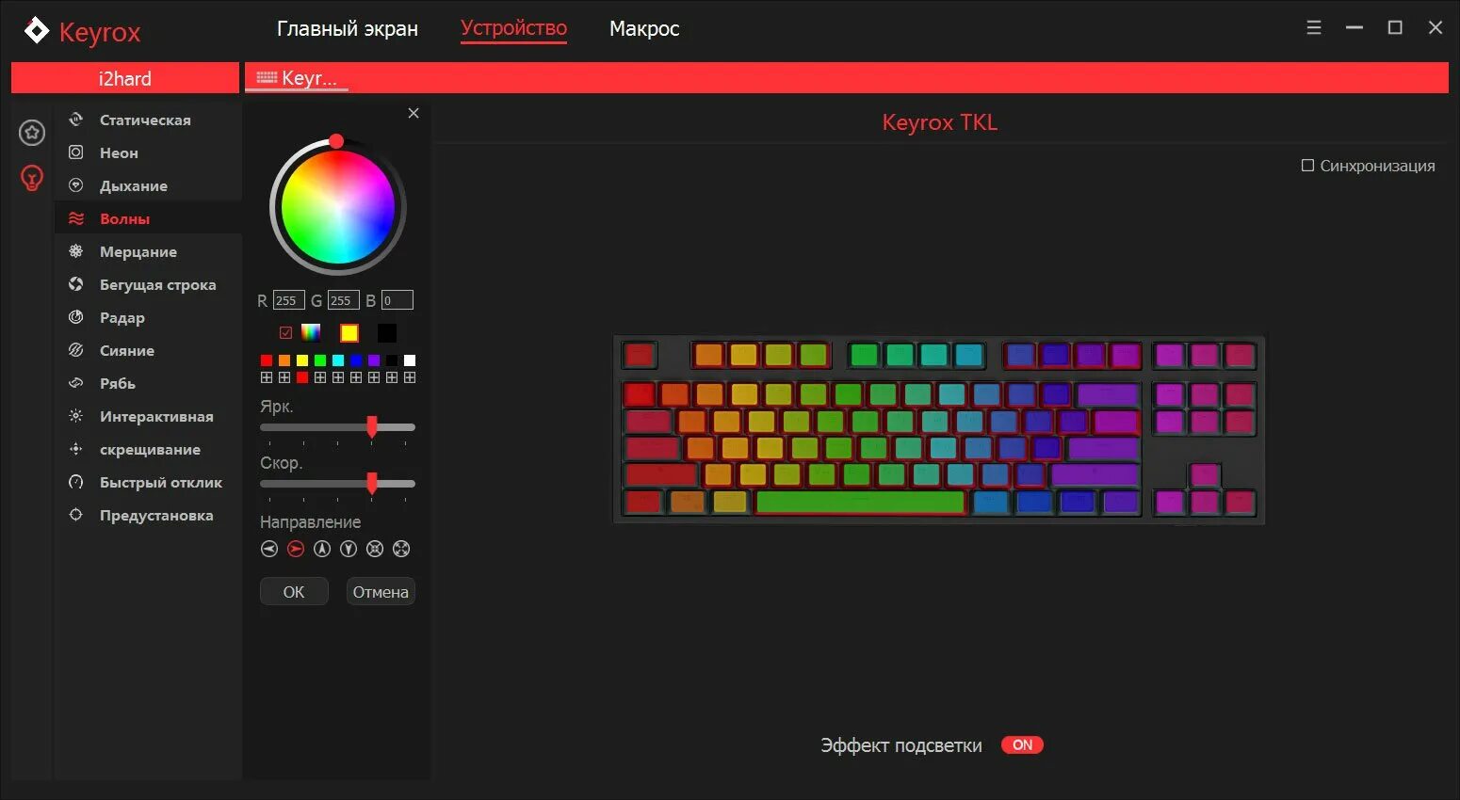Click the Отмена button
Viewport: 1460px width, 800px height.
tap(381, 592)
